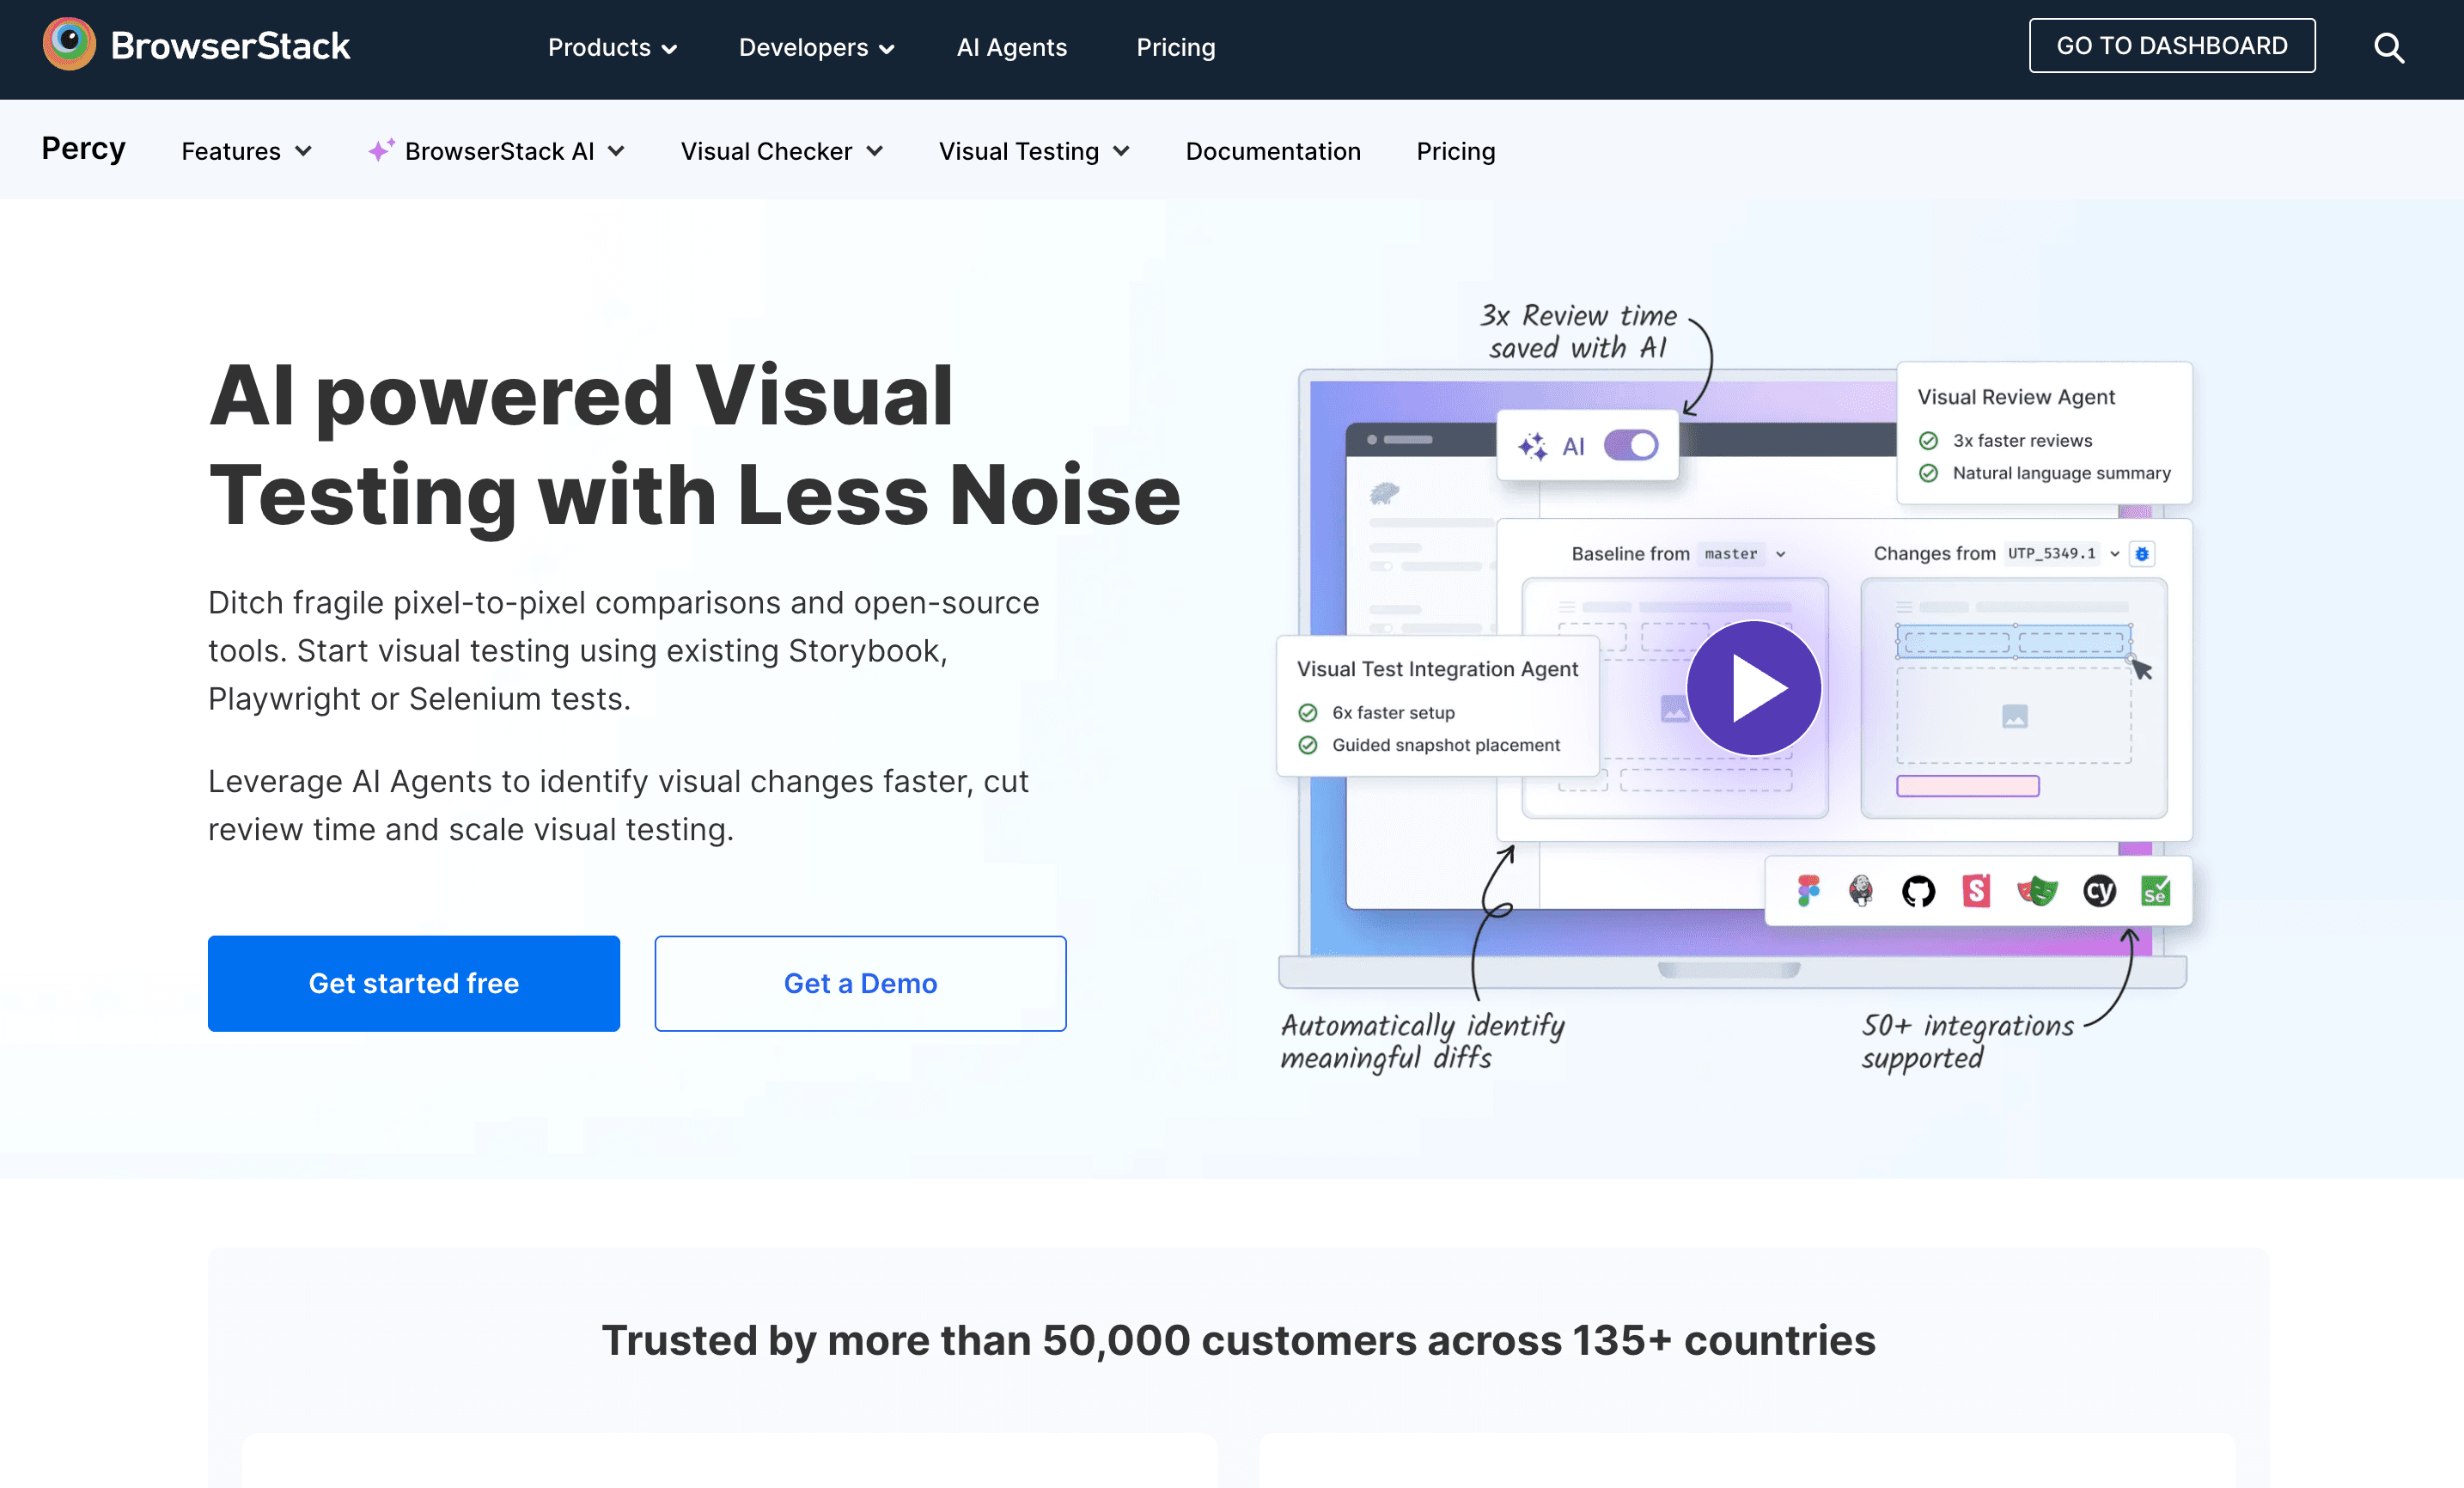Click the Figma integration icon
2464x1488 pixels.
[1808, 890]
